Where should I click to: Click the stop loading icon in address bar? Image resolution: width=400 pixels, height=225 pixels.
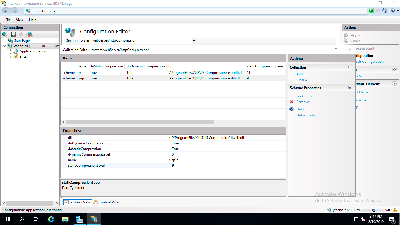point(378,11)
